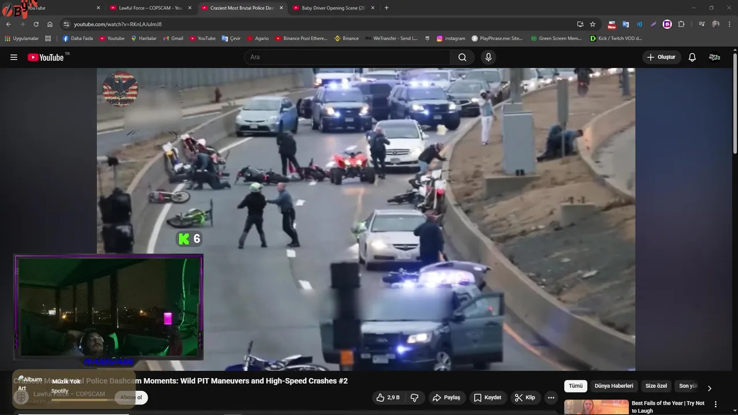Screen dimensions: 738x415
Task: Open the Binance Pool Ethereum bookmark
Action: pyautogui.click(x=301, y=39)
